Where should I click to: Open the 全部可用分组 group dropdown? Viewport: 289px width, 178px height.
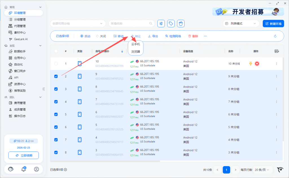pos(78,24)
